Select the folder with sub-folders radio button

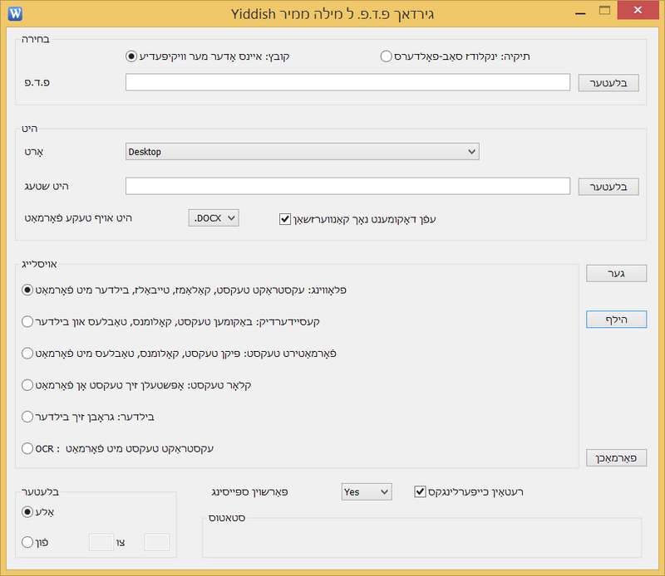(x=386, y=56)
